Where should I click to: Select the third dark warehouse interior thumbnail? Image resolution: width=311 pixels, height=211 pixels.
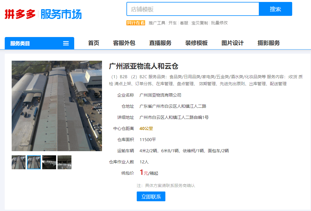tap(49, 162)
